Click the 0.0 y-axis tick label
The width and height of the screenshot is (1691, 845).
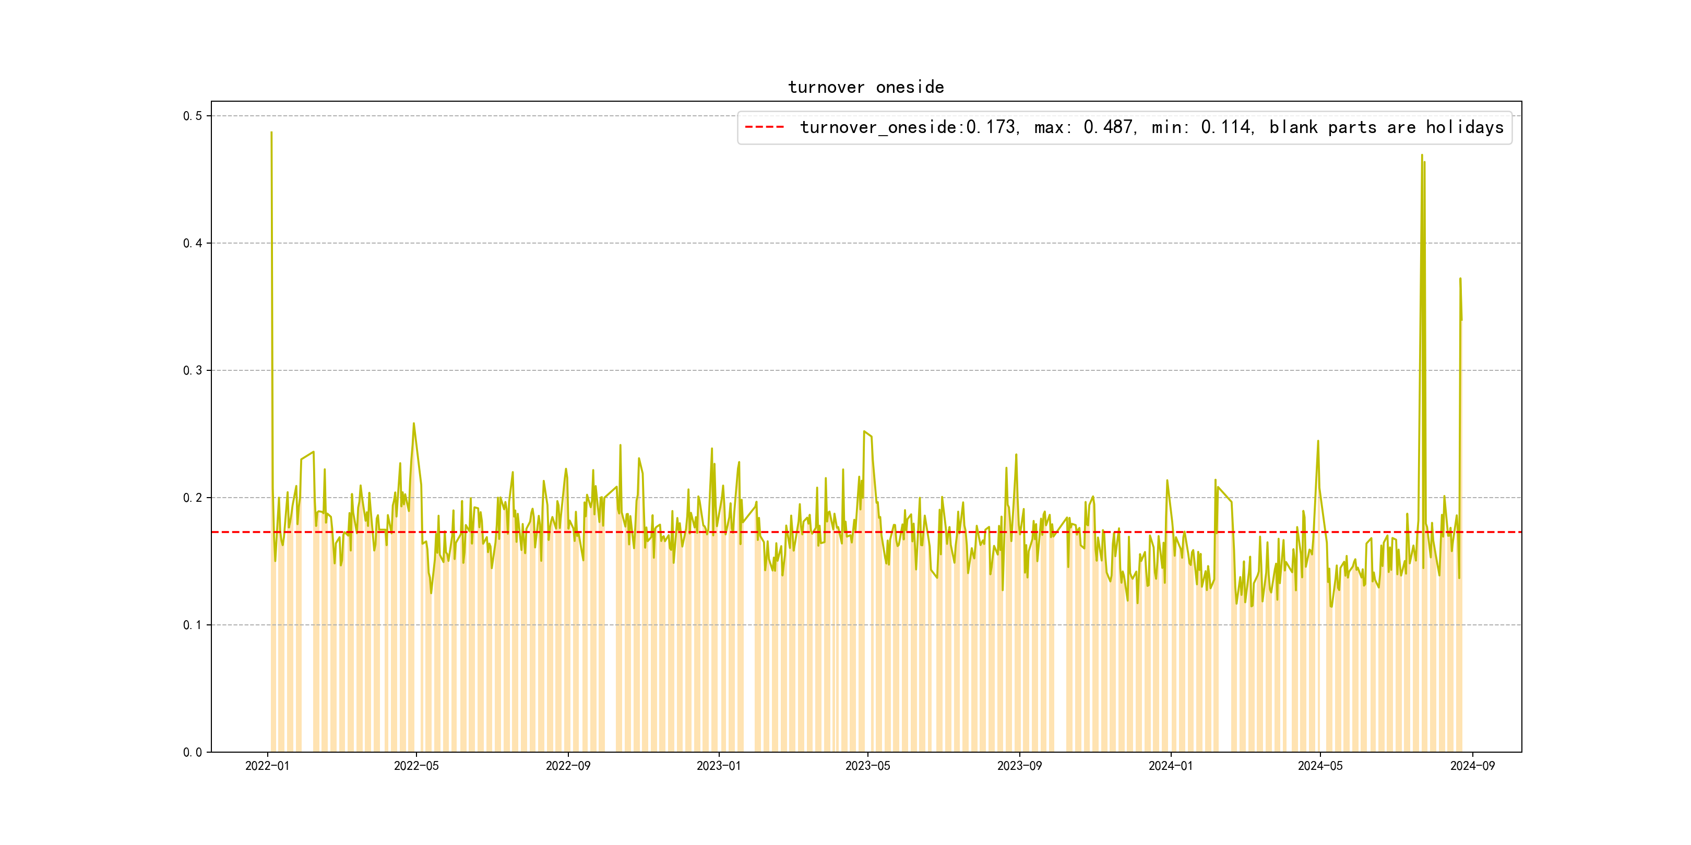pyautogui.click(x=193, y=753)
